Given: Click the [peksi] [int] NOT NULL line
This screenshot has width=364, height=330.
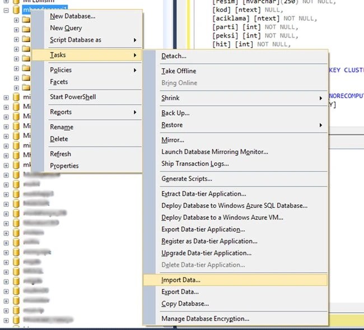Looking at the screenshot, I should (255, 35).
